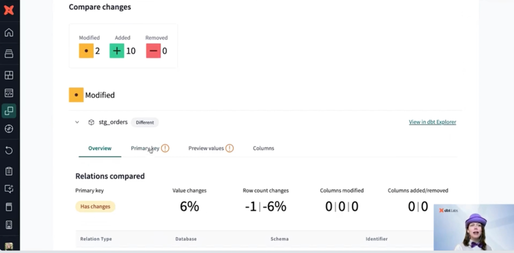Image resolution: width=514 pixels, height=253 pixels.
Task: Click the orange Modified count swatch
Action: (x=86, y=51)
